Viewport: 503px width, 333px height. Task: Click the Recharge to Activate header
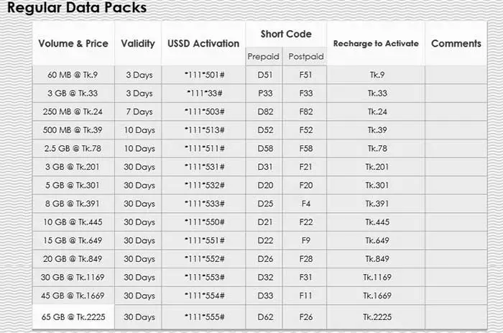[376, 43]
